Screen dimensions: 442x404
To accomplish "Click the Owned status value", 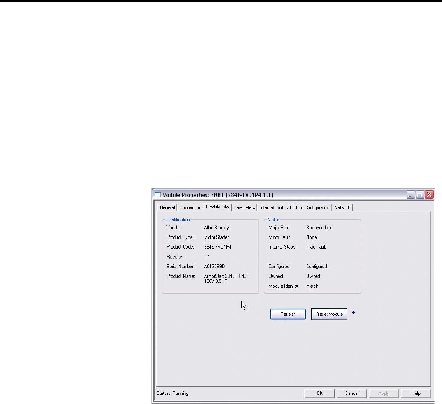I will pos(313,276).
